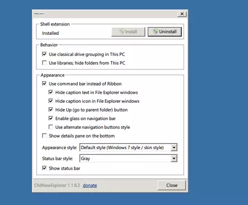Enable Use libraries; hide folders option

pyautogui.click(x=44, y=63)
